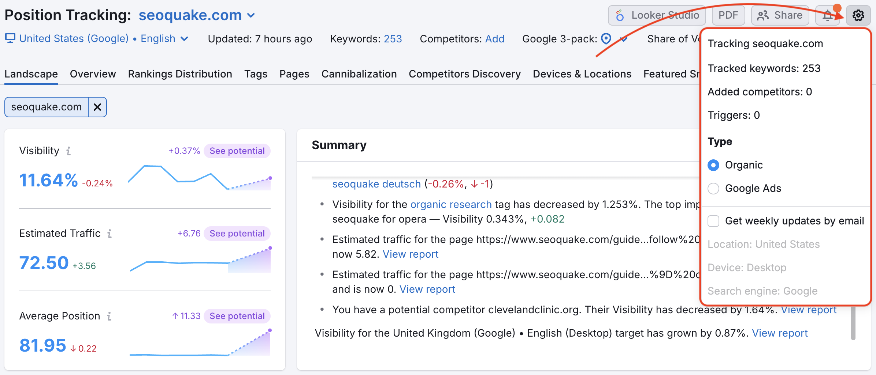Image resolution: width=876 pixels, height=375 pixels.
Task: Switch to the Overview tab
Action: pyautogui.click(x=93, y=74)
